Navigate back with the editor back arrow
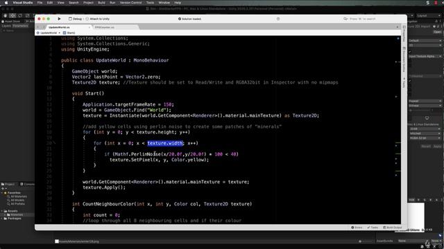 tap(38, 28)
